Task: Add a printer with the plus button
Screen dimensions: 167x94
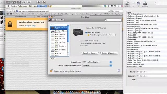Action: (x=51, y=58)
